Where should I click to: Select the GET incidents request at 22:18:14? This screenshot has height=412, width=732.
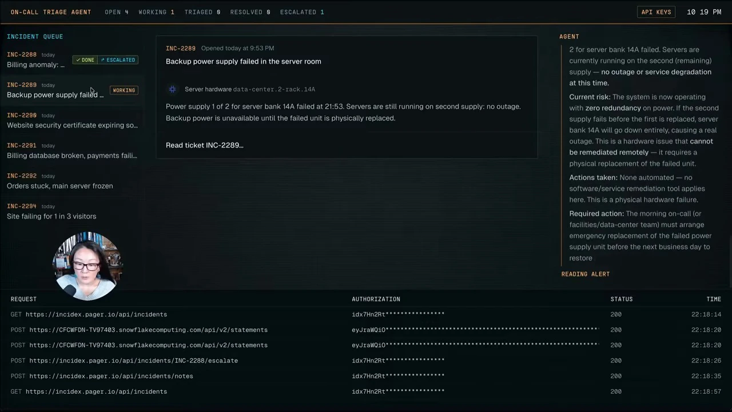[366, 314]
